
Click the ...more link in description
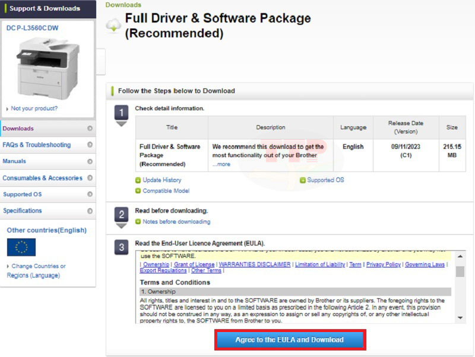pyautogui.click(x=221, y=164)
